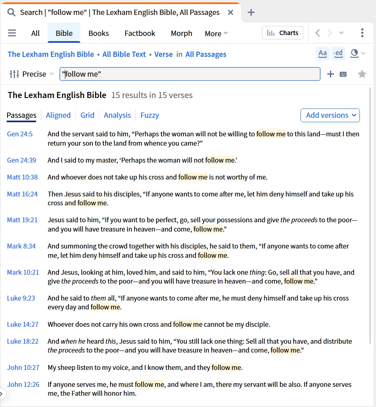Viewport: 376px width, 407px height.
Task: Open the Luke 9:23 reference
Action: [21, 298]
